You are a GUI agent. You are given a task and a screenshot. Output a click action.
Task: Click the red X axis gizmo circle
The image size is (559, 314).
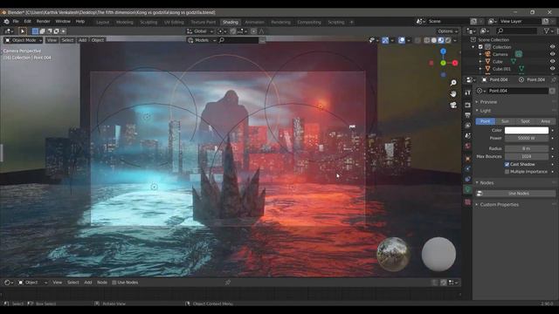click(x=455, y=63)
